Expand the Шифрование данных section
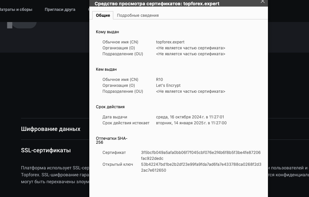The image size is (309, 197). 51,129
